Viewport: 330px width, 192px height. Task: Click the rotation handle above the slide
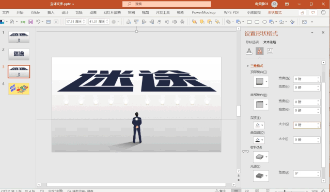[136, 31]
